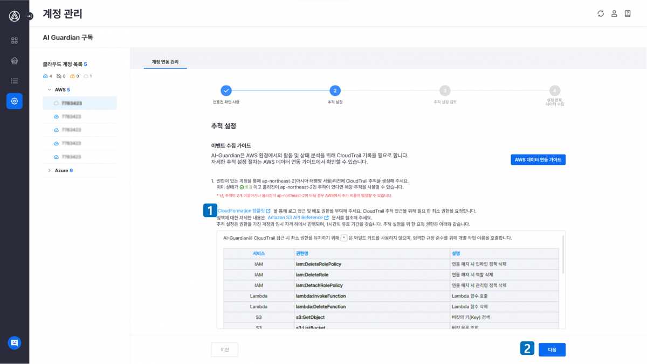Click the Lambda 함수 호출 description
The width and height of the screenshot is (647, 364).
[469, 296]
